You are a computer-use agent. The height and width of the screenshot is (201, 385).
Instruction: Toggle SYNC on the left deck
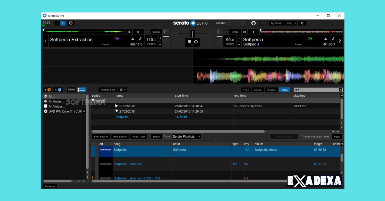click(x=156, y=32)
